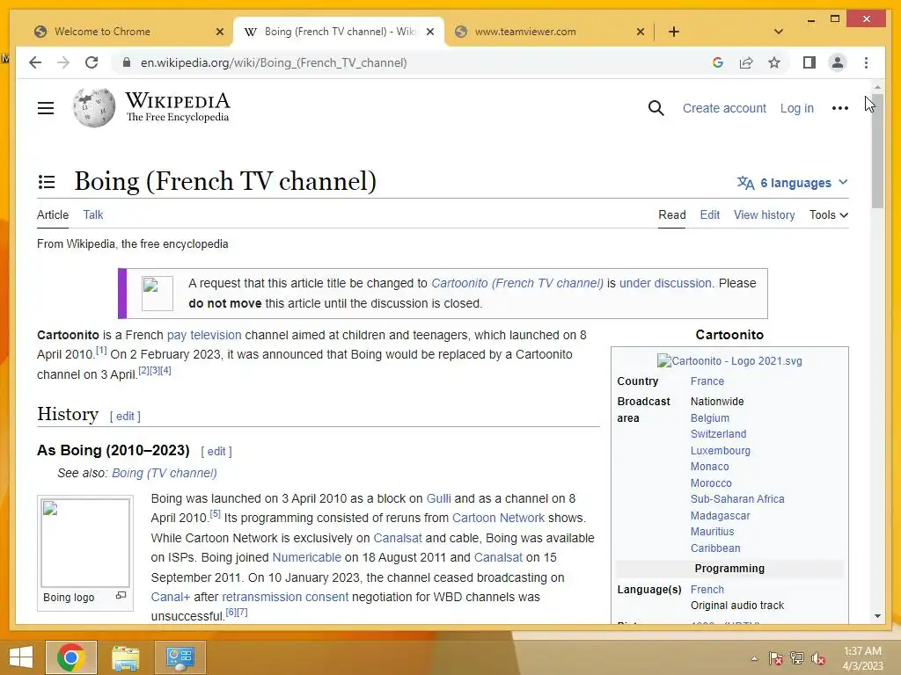Click Create account link
The height and width of the screenshot is (675, 901).
tap(724, 108)
